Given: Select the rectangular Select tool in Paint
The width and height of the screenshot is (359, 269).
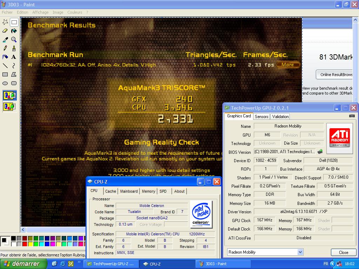Looking at the screenshot, I should [x=14, y=22].
